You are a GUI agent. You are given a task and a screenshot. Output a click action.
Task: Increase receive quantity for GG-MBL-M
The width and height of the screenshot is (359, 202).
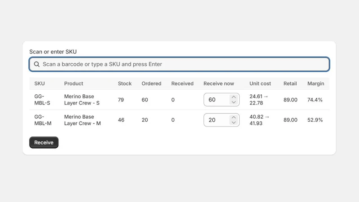click(x=233, y=117)
